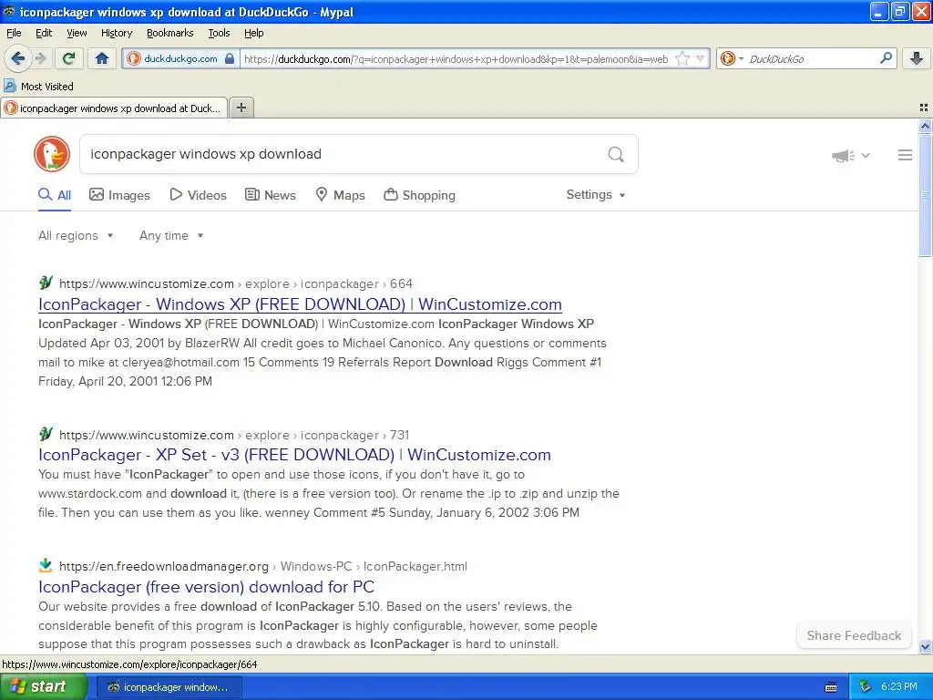Expand the chevron beside the megaphone
The image size is (933, 700).
click(x=866, y=155)
